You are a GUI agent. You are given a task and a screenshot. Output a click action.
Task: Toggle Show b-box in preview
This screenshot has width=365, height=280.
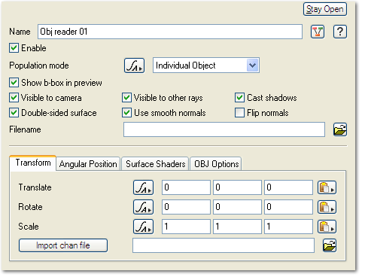pos(14,84)
